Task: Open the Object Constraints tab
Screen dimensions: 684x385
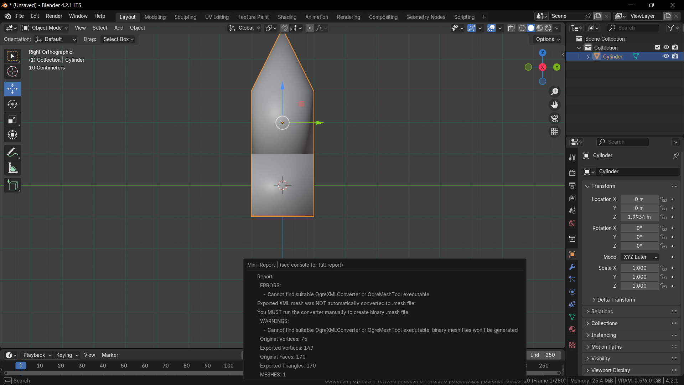Action: [x=572, y=304]
